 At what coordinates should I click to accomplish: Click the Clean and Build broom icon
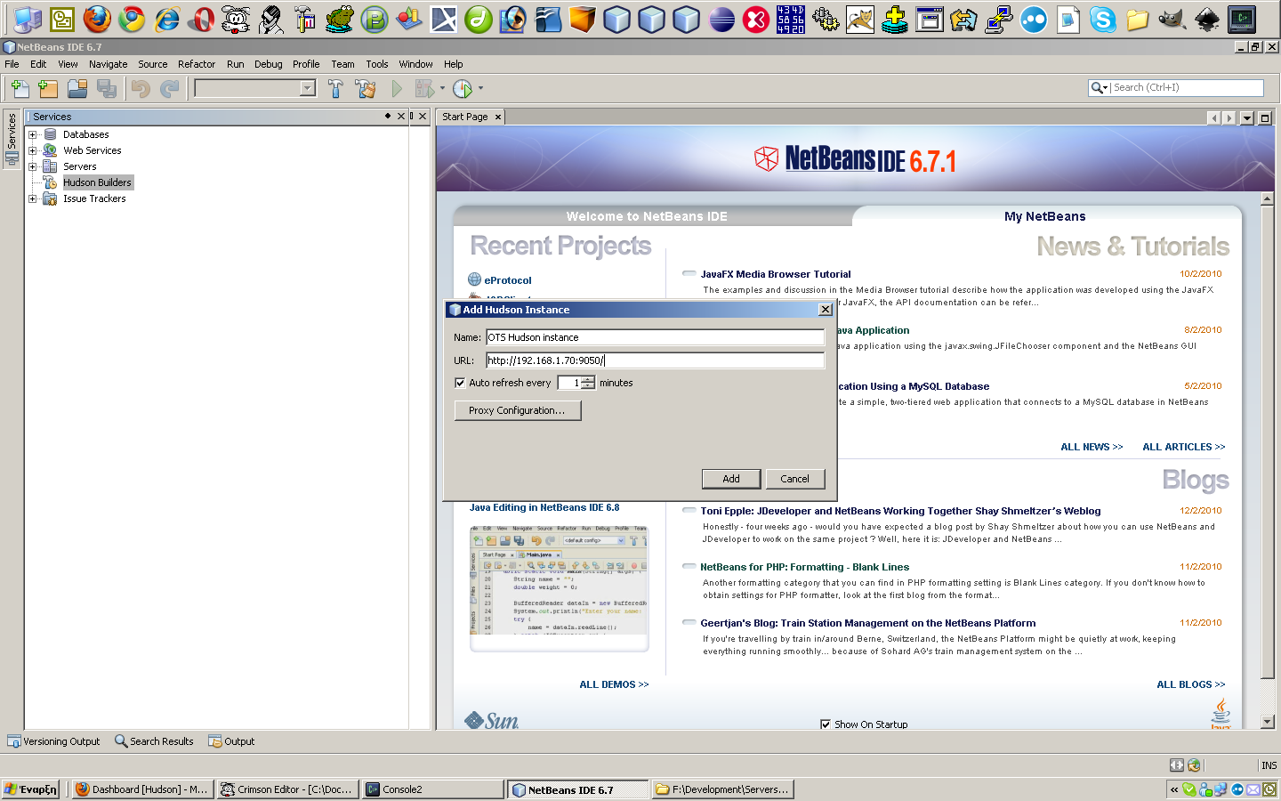click(x=365, y=88)
